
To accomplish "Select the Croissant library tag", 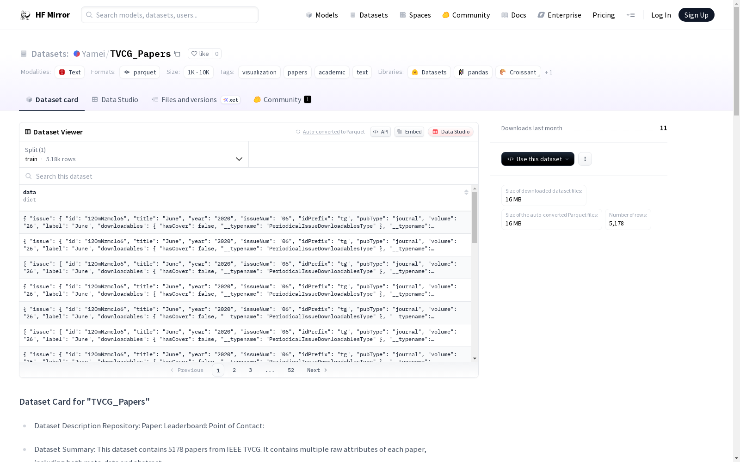I will point(518,72).
